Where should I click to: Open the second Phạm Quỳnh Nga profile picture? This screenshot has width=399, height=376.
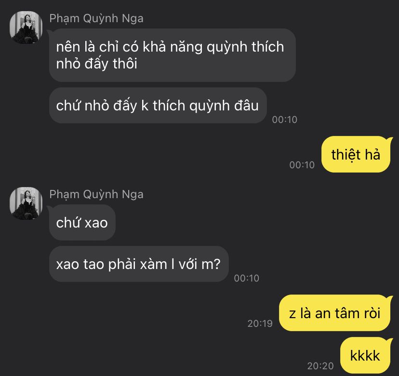point(26,203)
